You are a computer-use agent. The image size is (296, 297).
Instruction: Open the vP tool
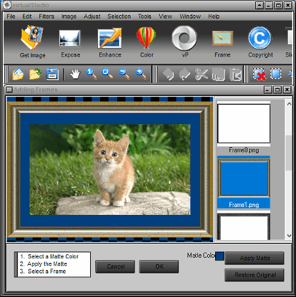[x=185, y=41]
